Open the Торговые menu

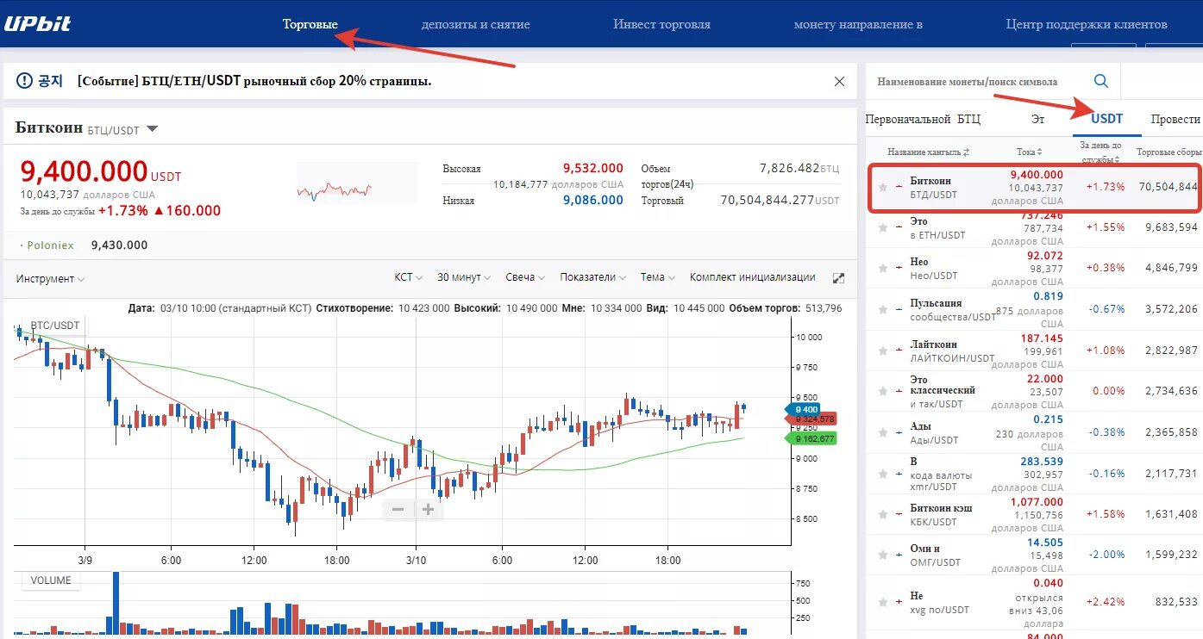click(x=310, y=24)
